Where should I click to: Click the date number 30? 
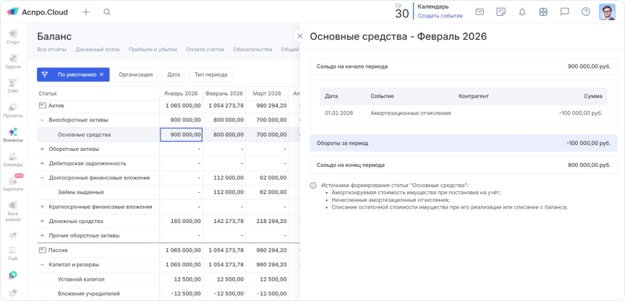pos(401,14)
